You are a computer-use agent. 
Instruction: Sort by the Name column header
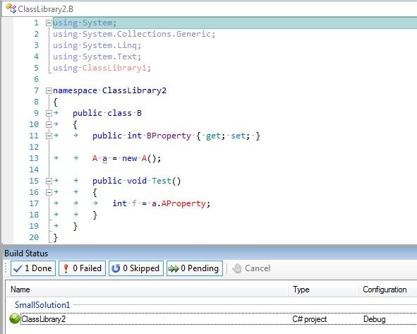[147, 290]
